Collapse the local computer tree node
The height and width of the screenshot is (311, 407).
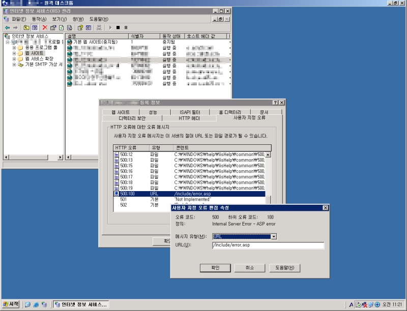(x=8, y=42)
